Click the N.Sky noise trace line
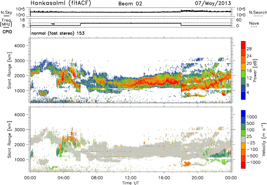 click(130, 12)
